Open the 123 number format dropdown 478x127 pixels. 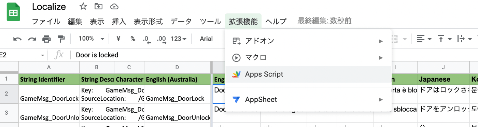(x=179, y=39)
